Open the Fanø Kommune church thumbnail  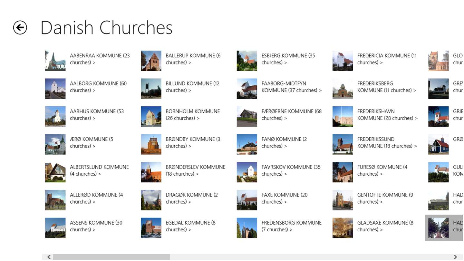point(247,144)
